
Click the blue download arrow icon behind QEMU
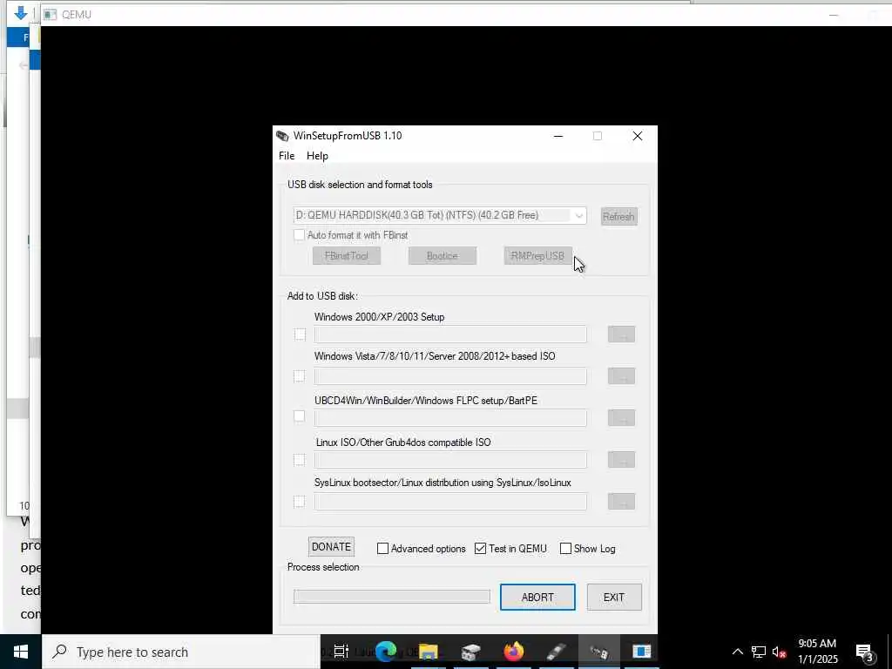point(21,12)
